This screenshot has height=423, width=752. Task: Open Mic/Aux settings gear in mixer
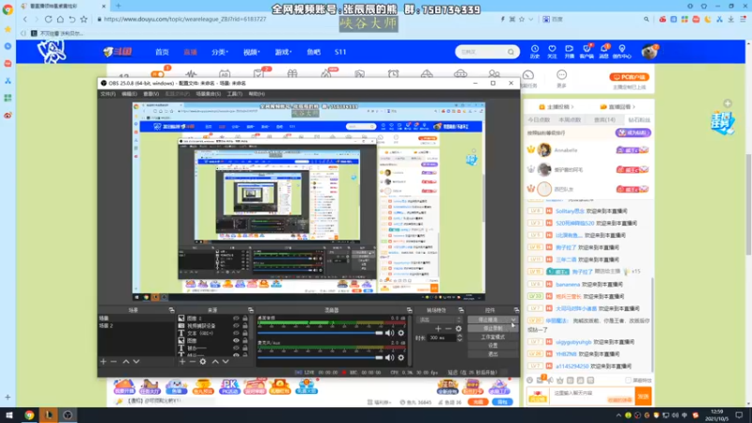[401, 357]
